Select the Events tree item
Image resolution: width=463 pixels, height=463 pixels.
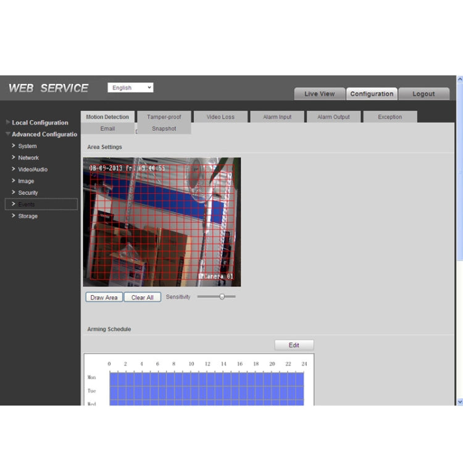pos(41,204)
